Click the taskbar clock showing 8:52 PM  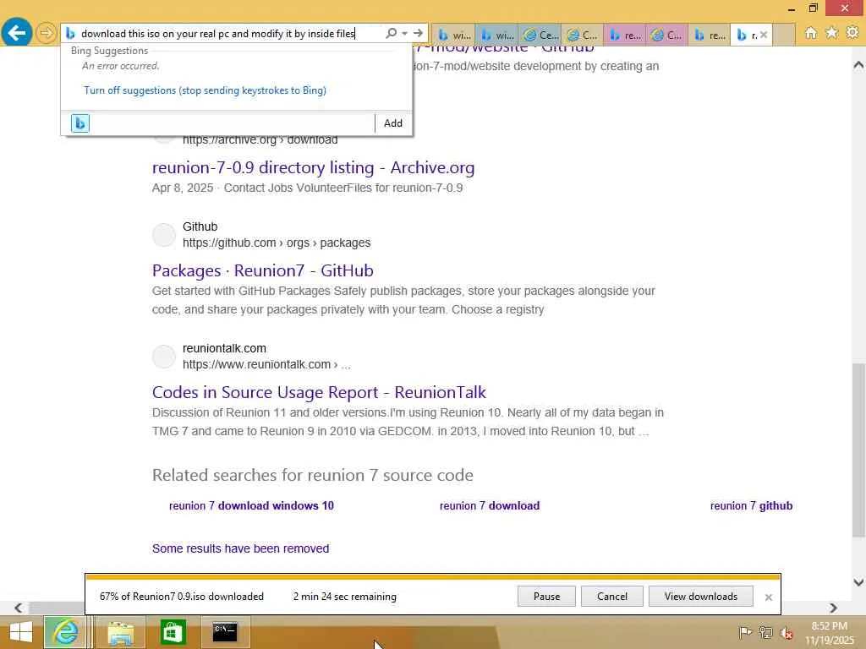pos(829,633)
